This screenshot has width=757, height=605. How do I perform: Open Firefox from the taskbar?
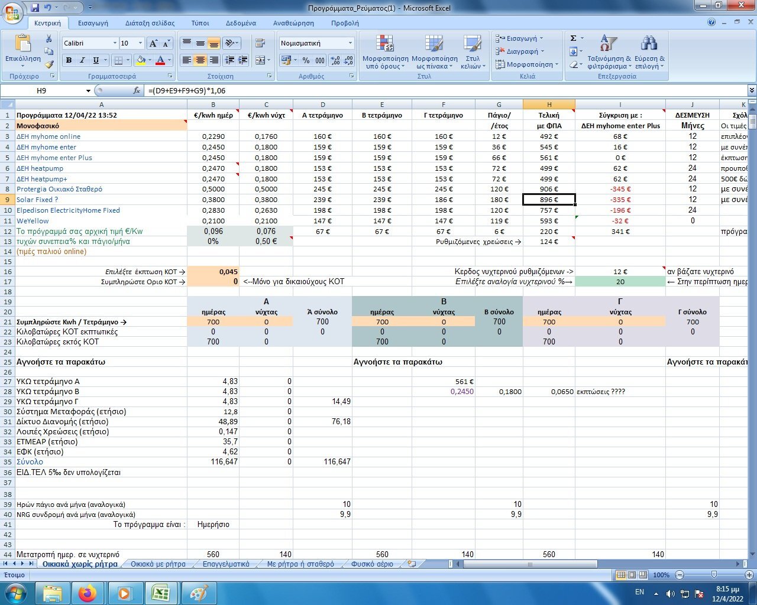(88, 593)
